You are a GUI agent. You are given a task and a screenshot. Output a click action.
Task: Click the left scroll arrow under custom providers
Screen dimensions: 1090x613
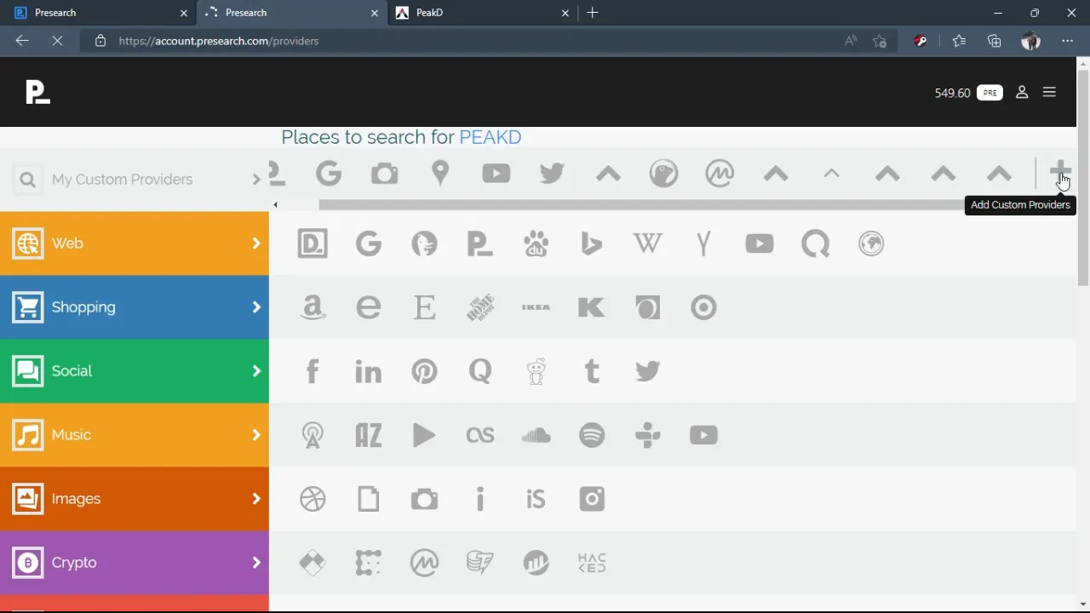pos(275,204)
